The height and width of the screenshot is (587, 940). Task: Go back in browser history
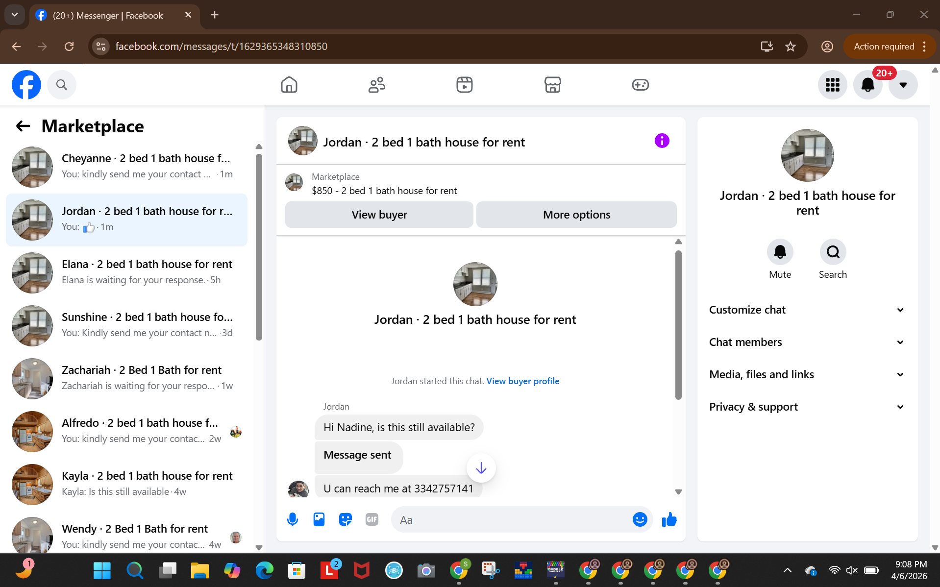pyautogui.click(x=16, y=47)
